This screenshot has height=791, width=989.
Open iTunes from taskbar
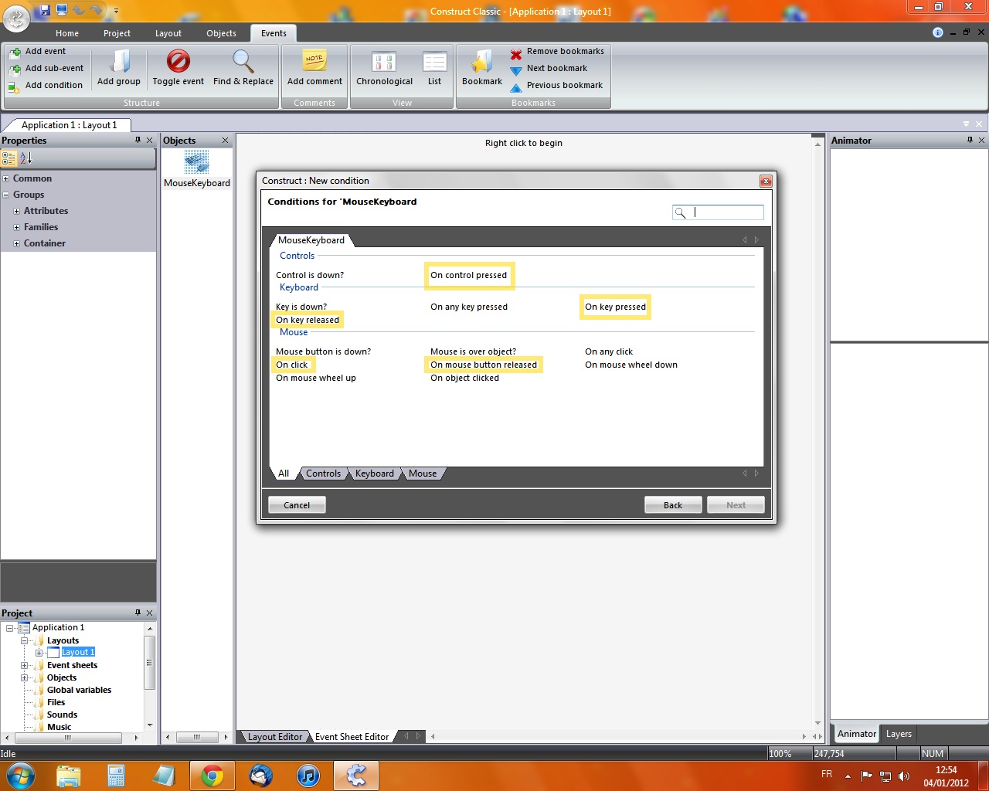pyautogui.click(x=308, y=776)
